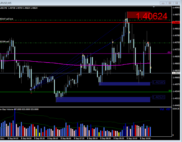Click the large red 1.40624 price display
182x142 pixels.
(x=151, y=16)
